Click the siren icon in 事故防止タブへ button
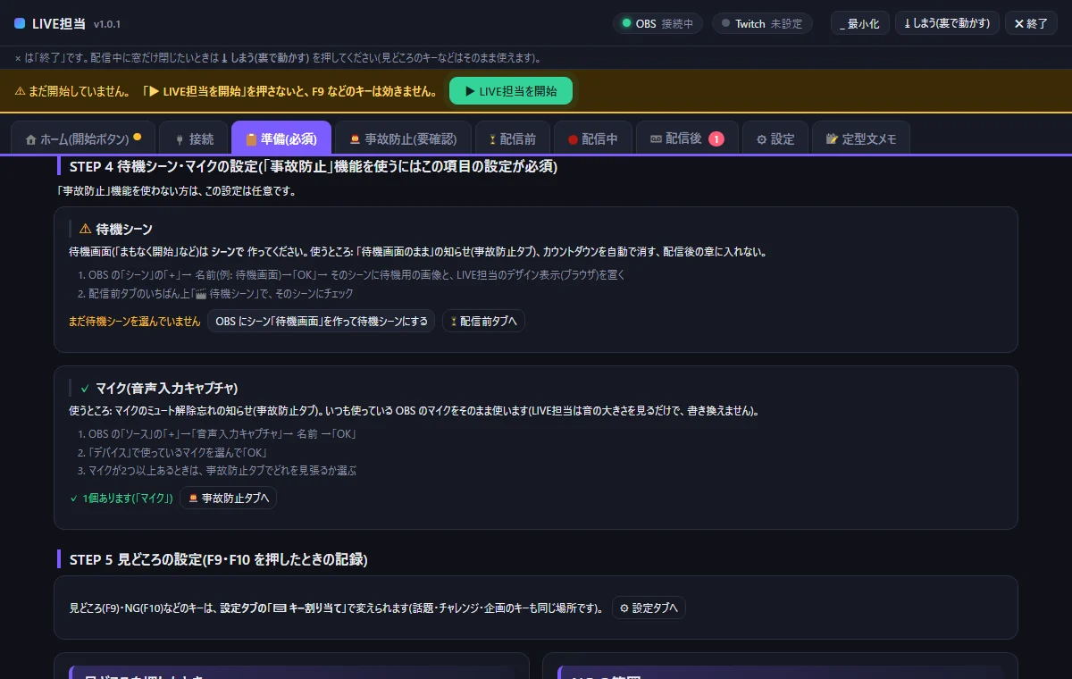 pyautogui.click(x=193, y=498)
